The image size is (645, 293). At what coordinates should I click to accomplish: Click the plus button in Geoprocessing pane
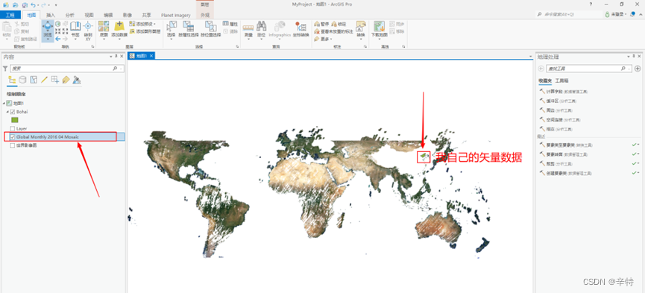(x=638, y=69)
